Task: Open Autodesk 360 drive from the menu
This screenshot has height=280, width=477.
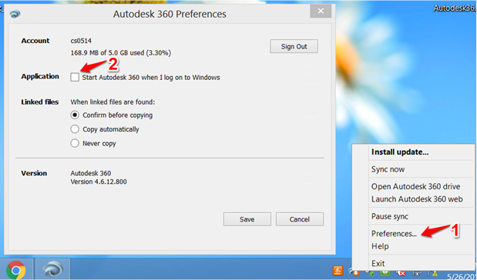Action: [415, 186]
